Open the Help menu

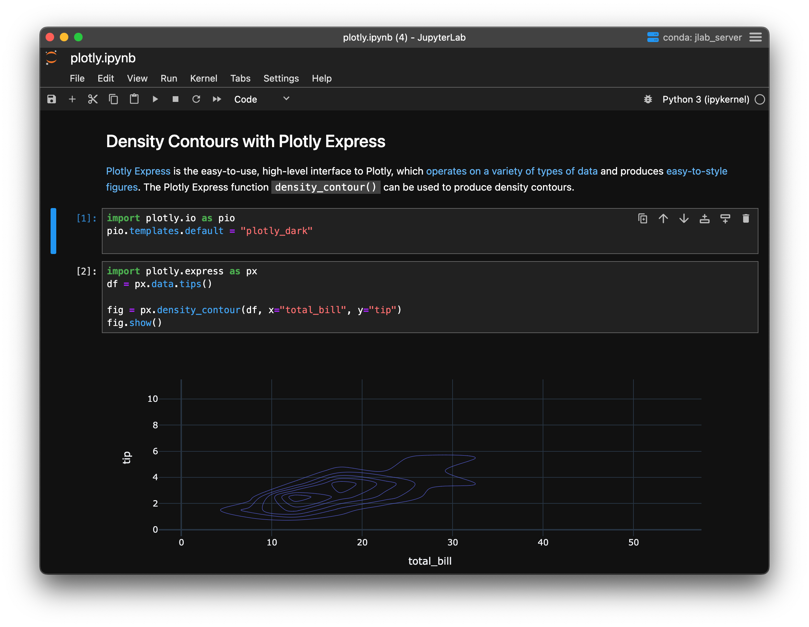coord(322,79)
